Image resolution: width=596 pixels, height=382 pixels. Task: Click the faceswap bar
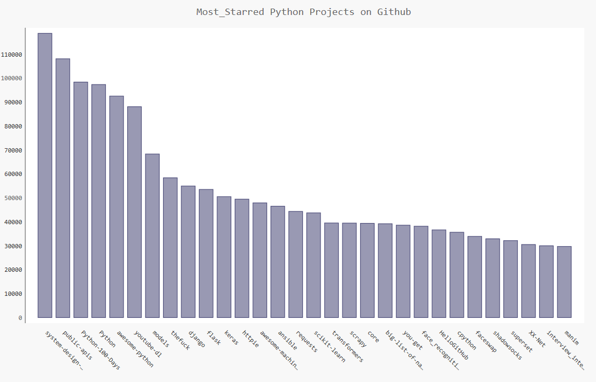pyautogui.click(x=475, y=277)
